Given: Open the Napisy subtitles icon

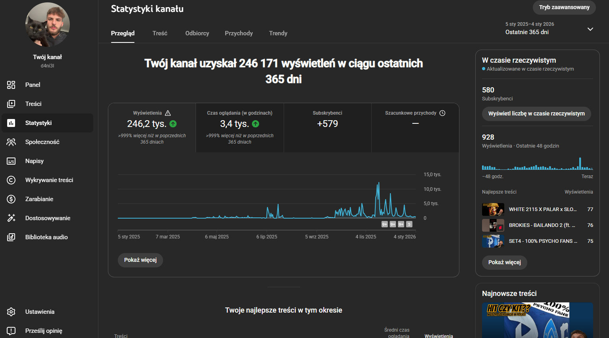Looking at the screenshot, I should coord(11,161).
